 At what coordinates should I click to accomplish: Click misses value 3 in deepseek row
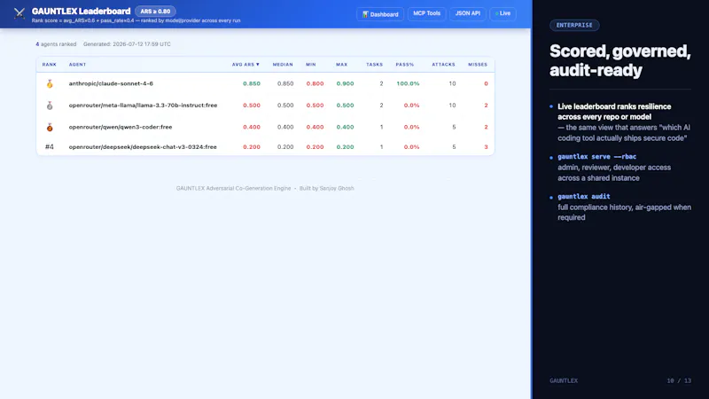tap(486, 147)
